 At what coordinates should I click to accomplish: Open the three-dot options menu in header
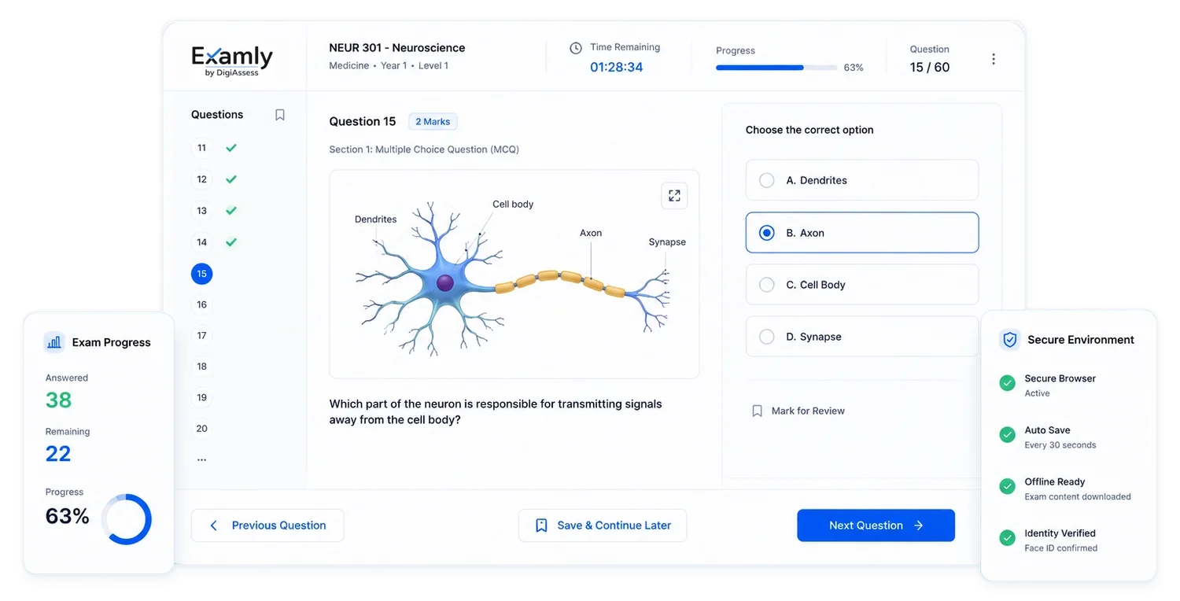point(994,59)
